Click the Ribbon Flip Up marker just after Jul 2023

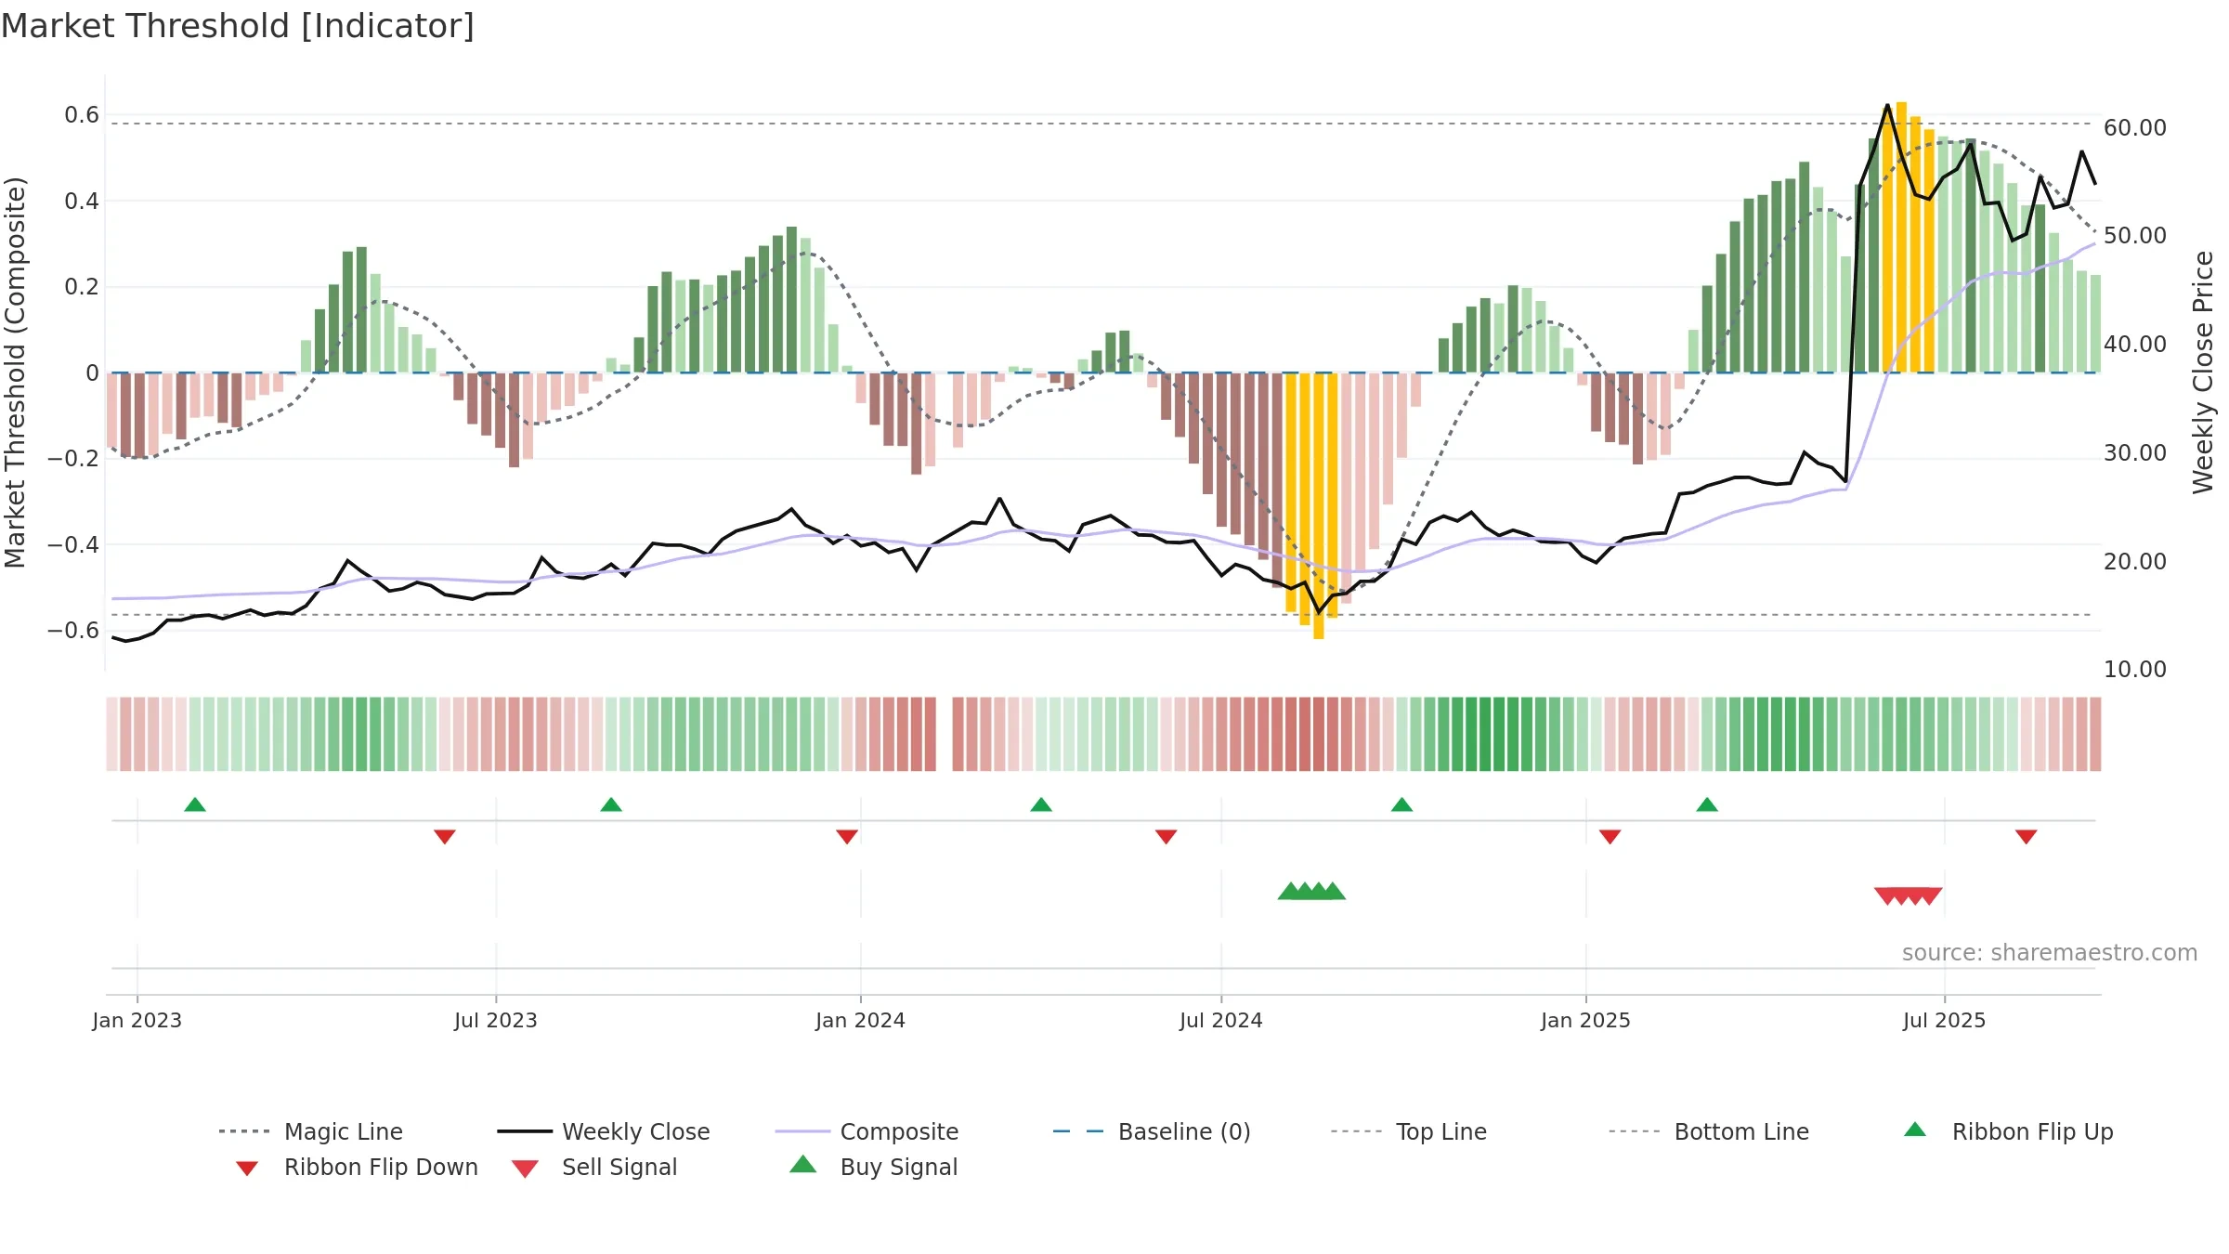[611, 804]
